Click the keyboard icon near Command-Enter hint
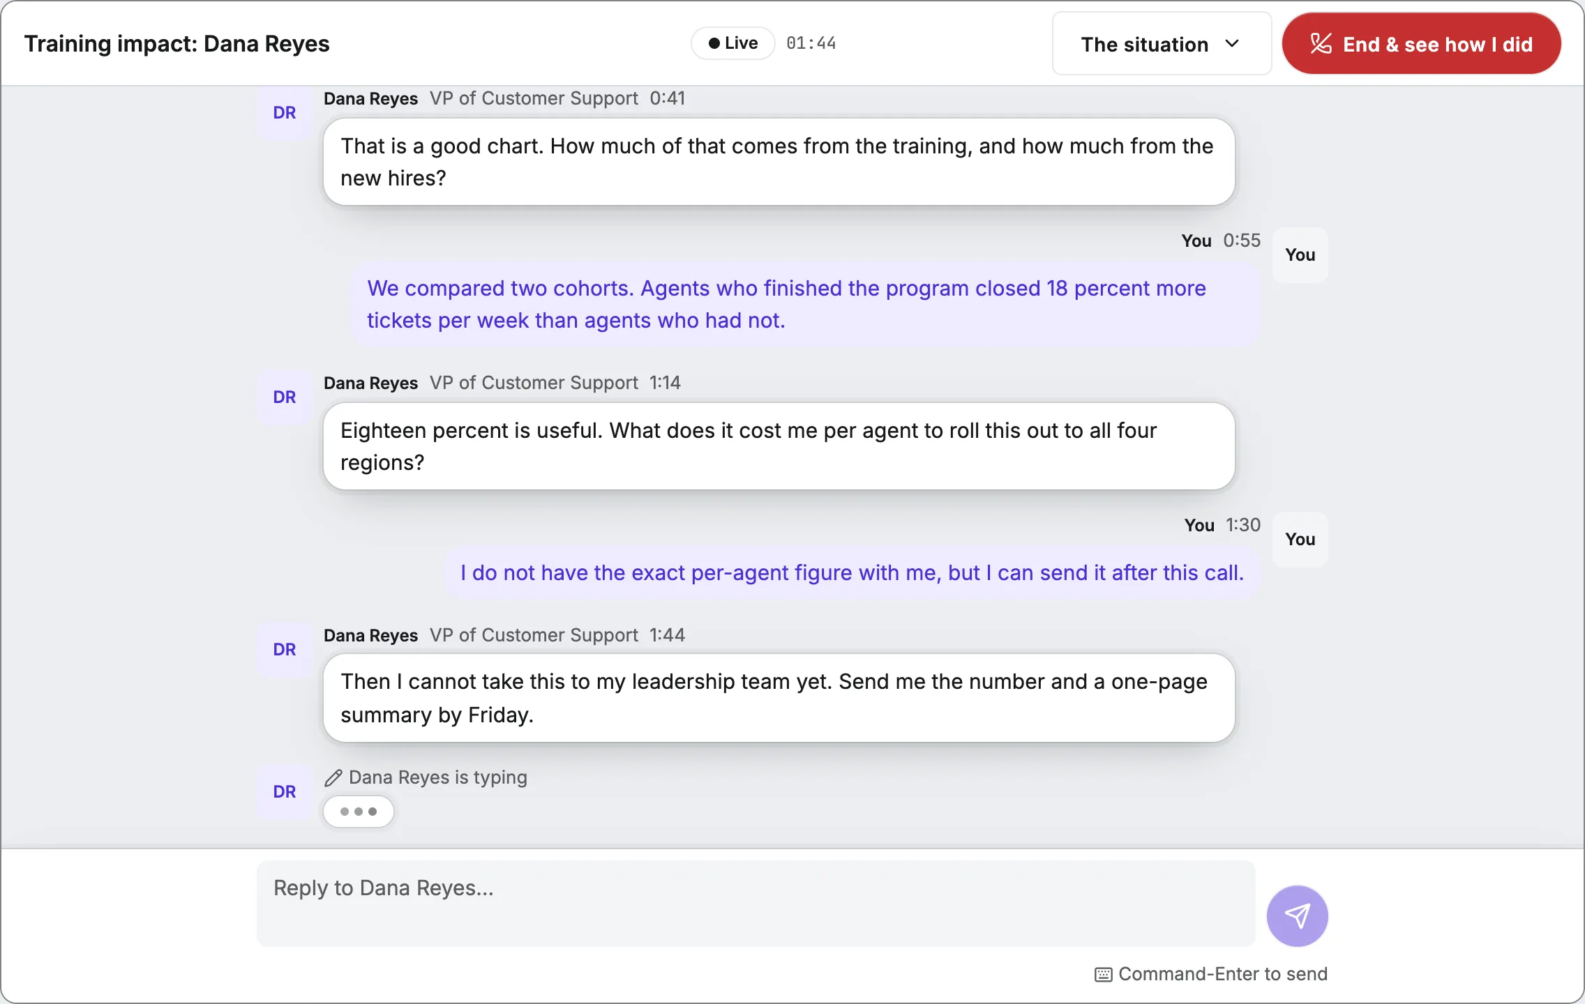The height and width of the screenshot is (1004, 1585). (1103, 975)
